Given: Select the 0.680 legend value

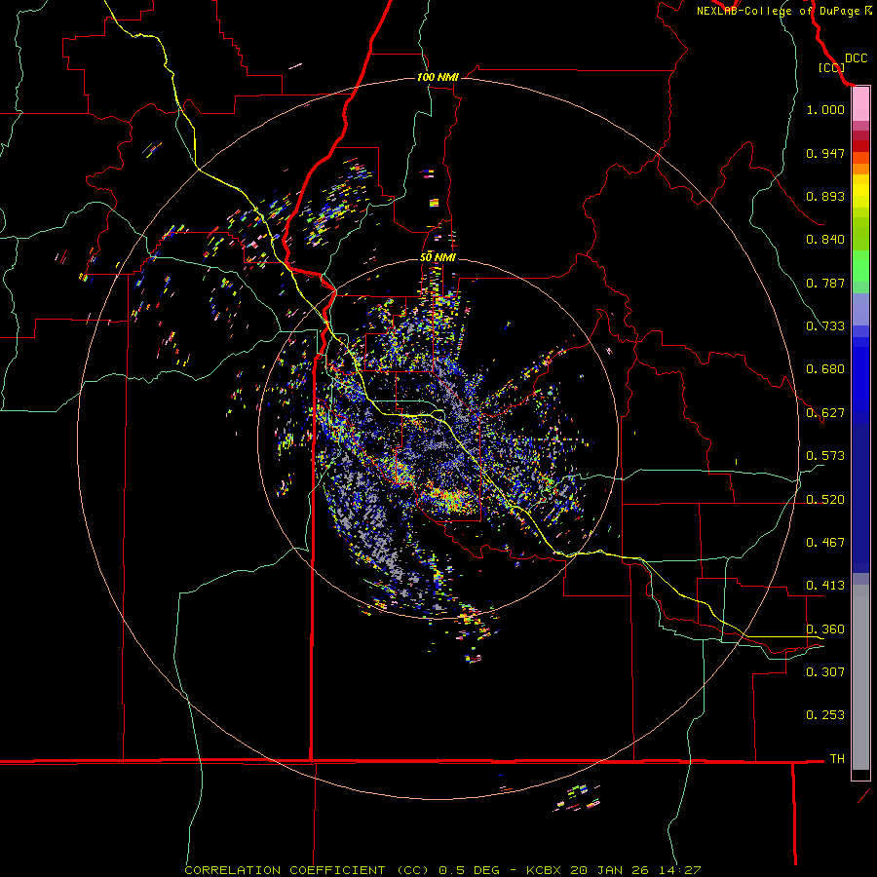Looking at the screenshot, I should click(825, 369).
